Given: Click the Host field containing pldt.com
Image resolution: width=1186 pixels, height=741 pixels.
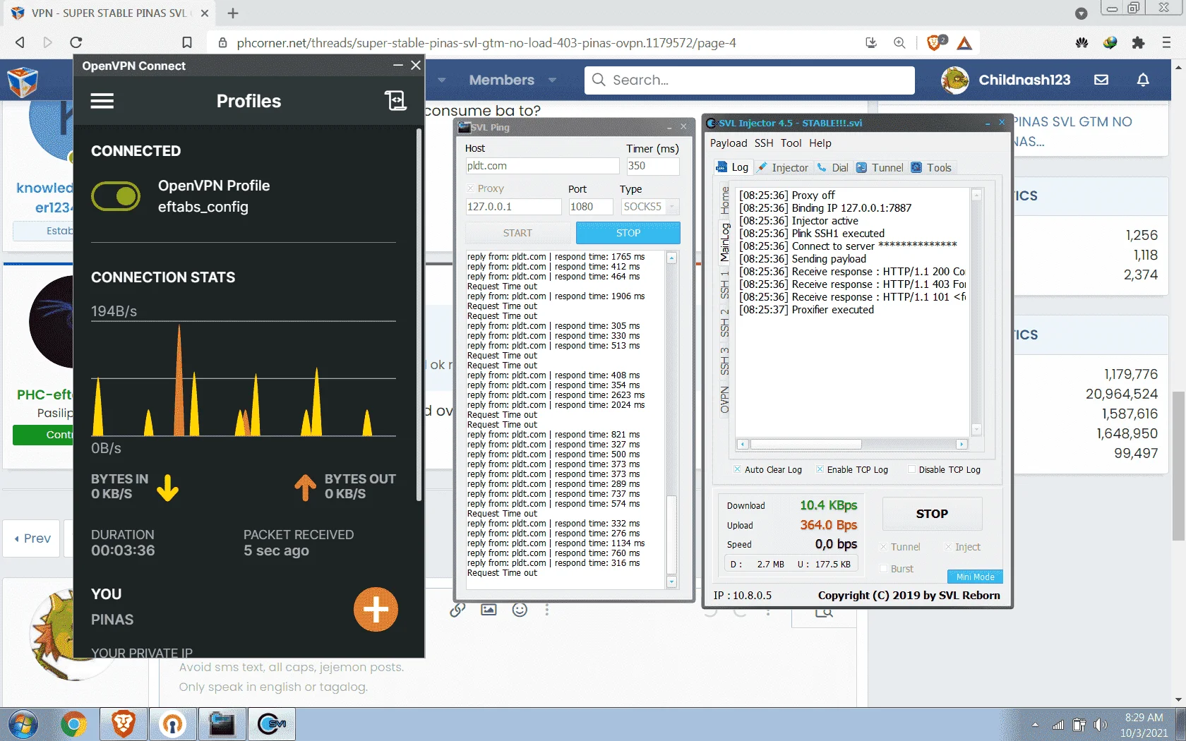Looking at the screenshot, I should pyautogui.click(x=542, y=166).
